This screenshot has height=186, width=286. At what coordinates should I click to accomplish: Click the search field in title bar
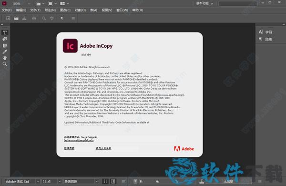(x=238, y=3)
